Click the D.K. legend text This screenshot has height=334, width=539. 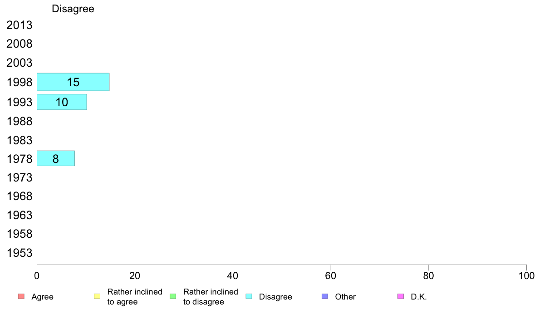(x=419, y=296)
